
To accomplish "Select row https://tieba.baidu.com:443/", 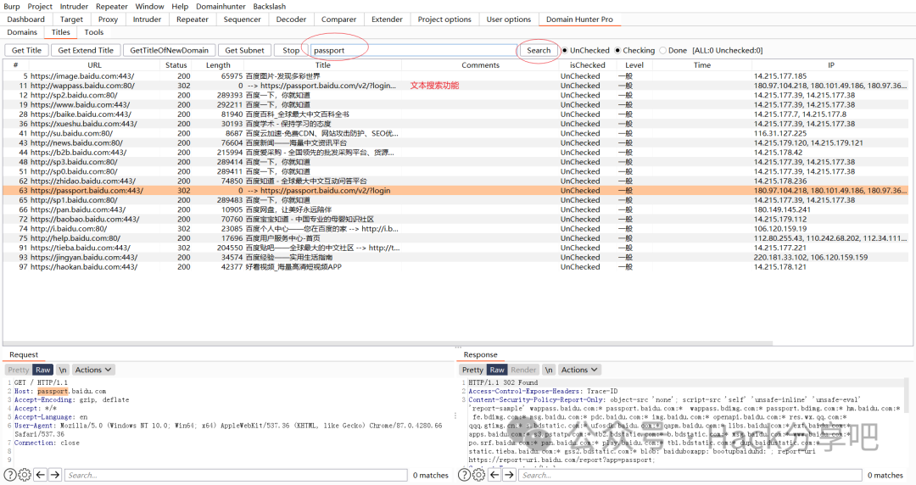I will [x=455, y=248].
